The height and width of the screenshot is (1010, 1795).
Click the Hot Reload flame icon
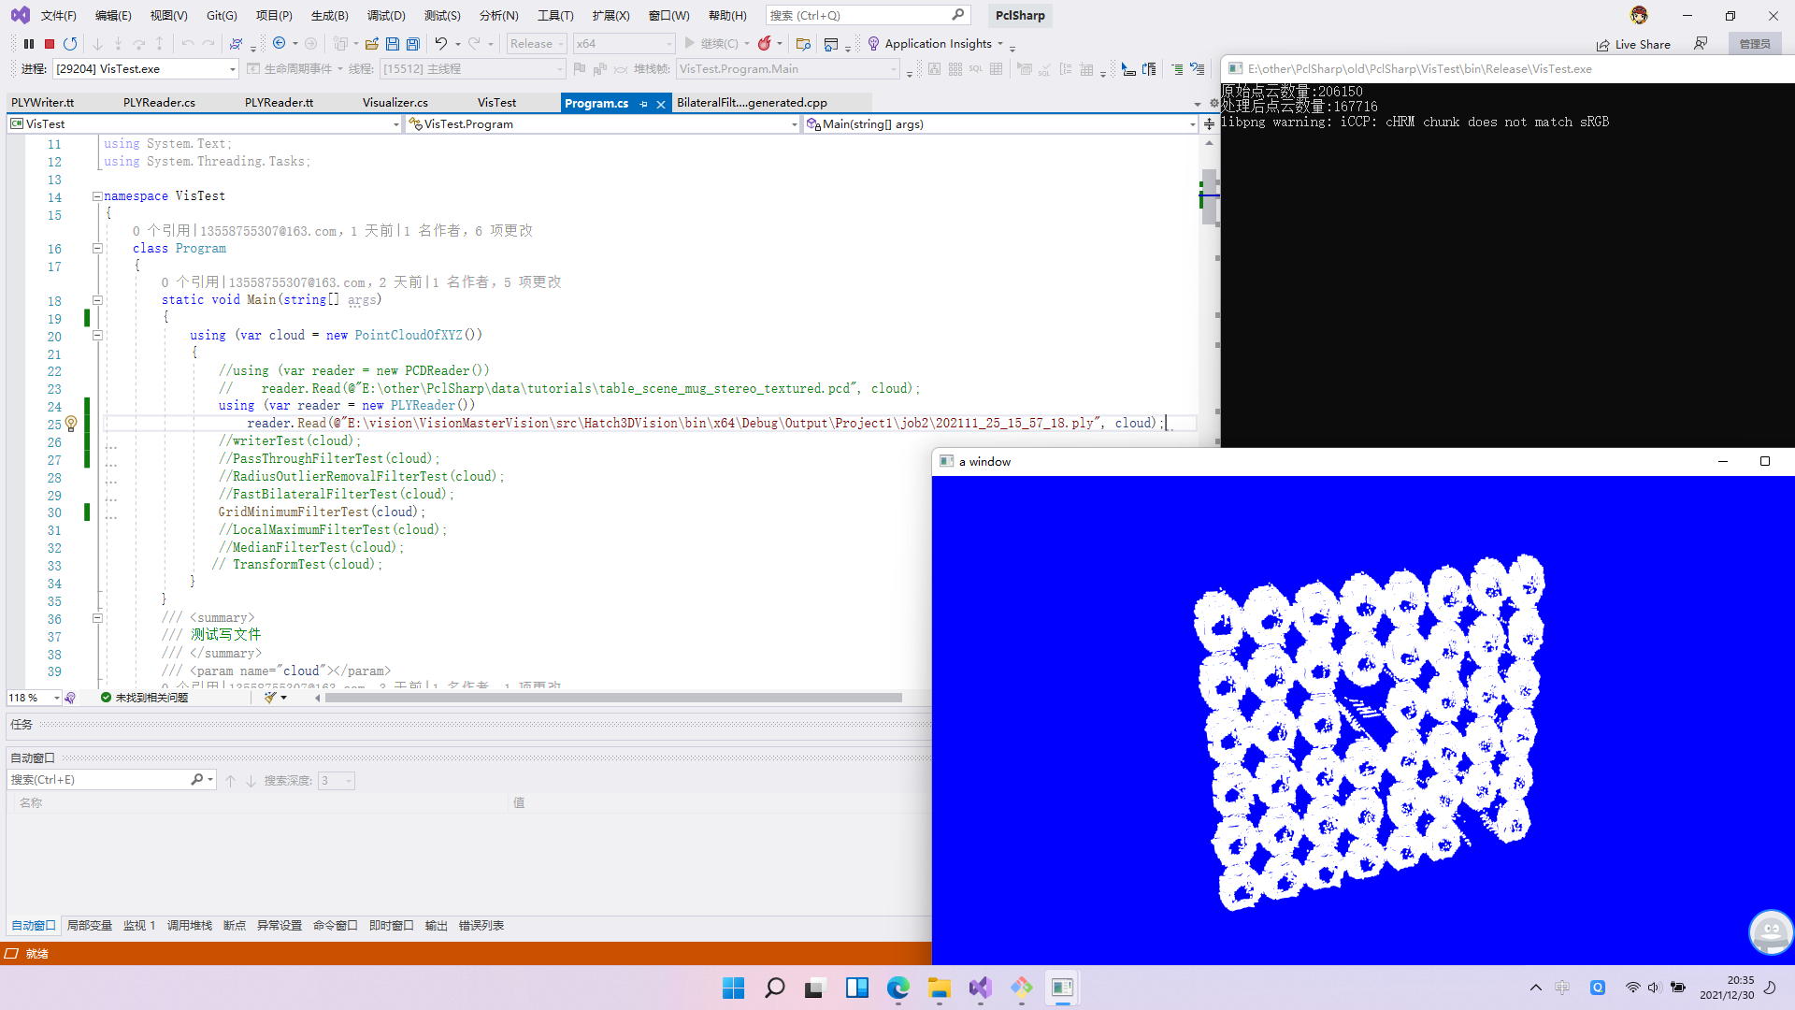pos(765,43)
